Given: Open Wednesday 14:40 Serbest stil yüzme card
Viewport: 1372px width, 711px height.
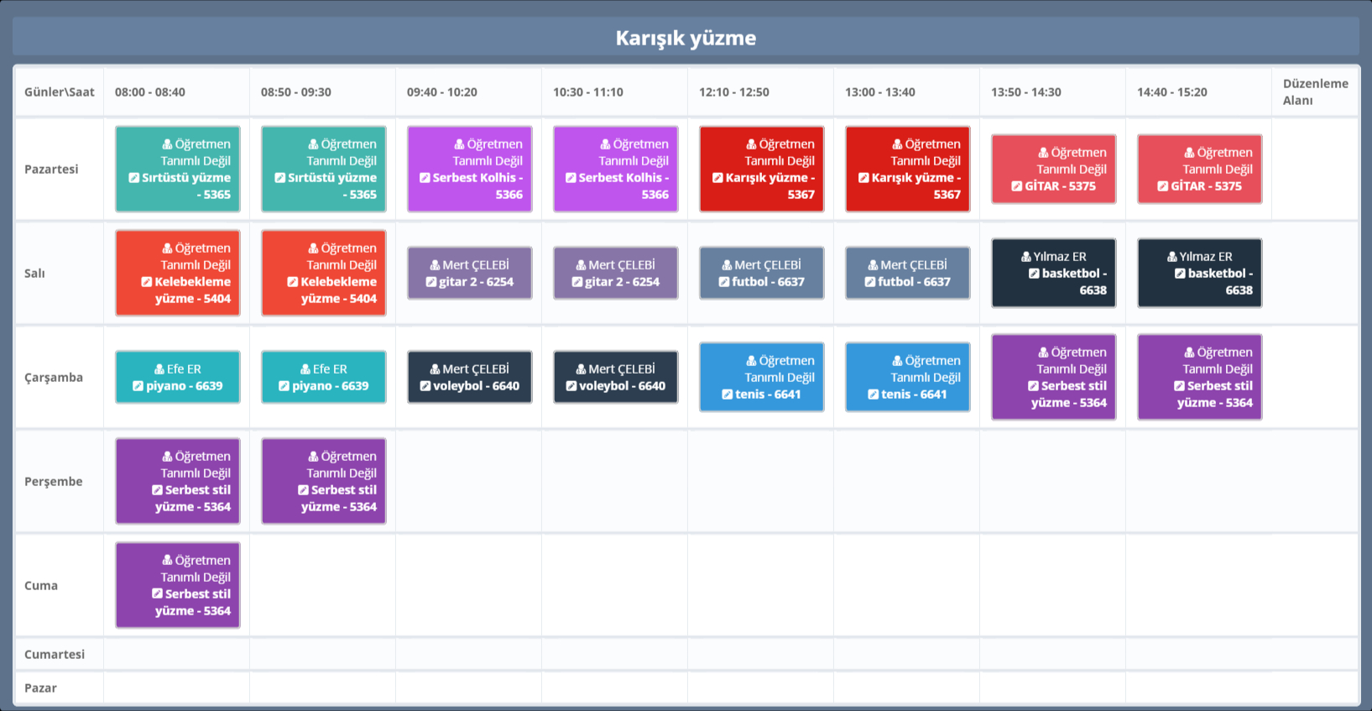Looking at the screenshot, I should tap(1199, 377).
